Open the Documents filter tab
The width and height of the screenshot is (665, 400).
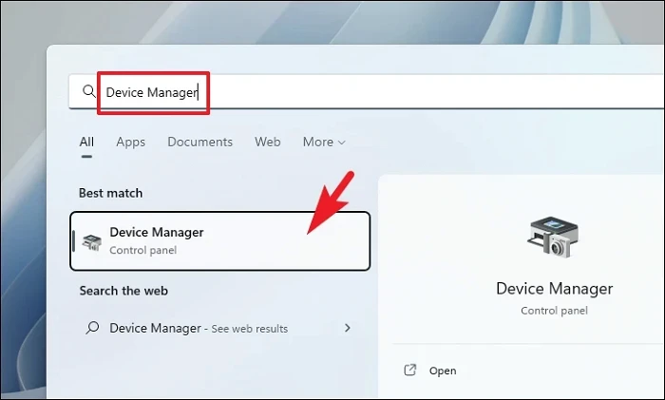point(199,142)
